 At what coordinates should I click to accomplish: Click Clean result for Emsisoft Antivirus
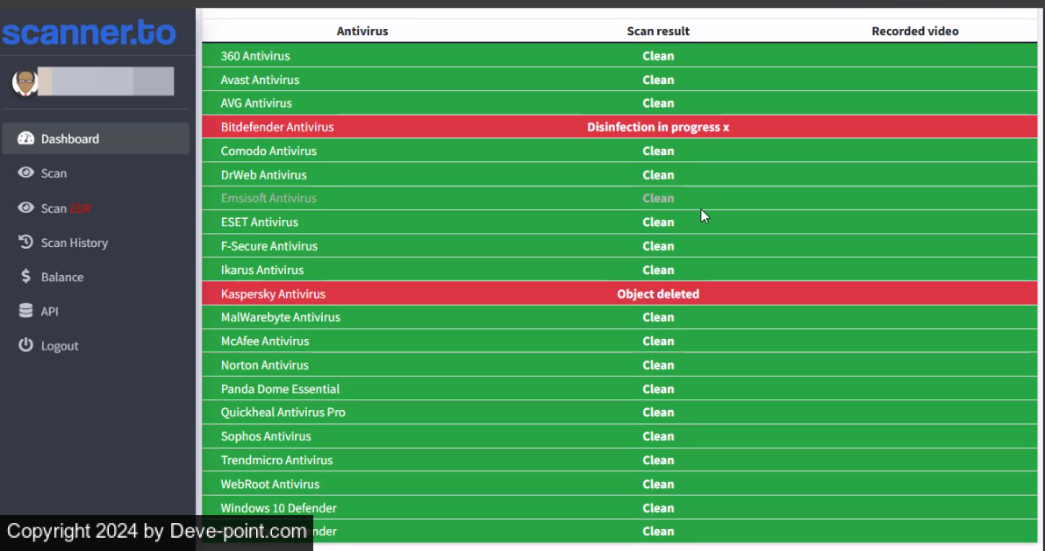[x=658, y=198]
